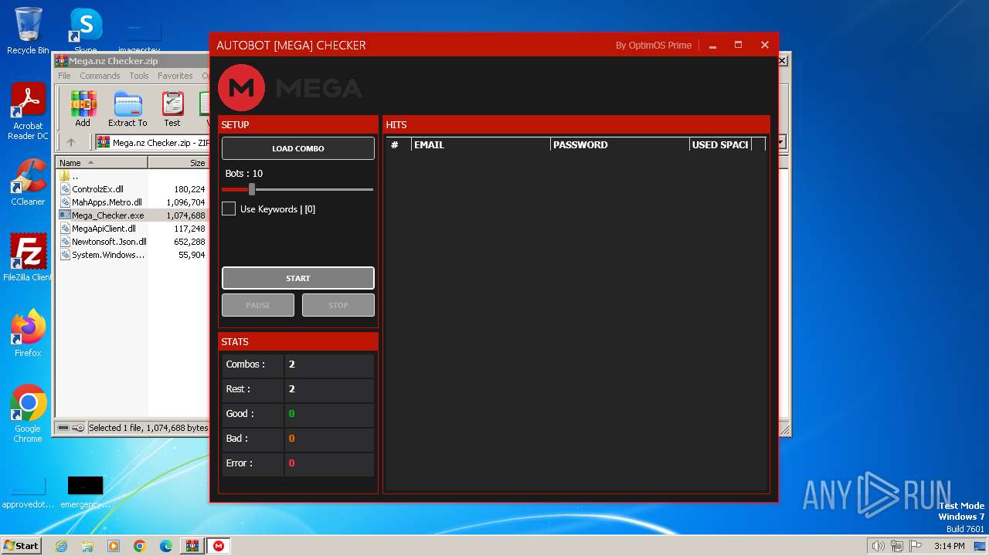Switch to Mega Checker taskbar button
Image resolution: width=989 pixels, height=556 pixels.
[x=219, y=546]
